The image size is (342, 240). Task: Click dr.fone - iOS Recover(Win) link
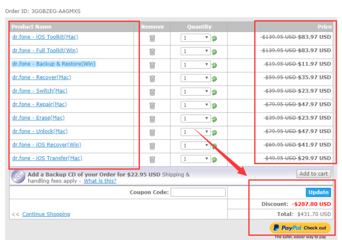[47, 145]
